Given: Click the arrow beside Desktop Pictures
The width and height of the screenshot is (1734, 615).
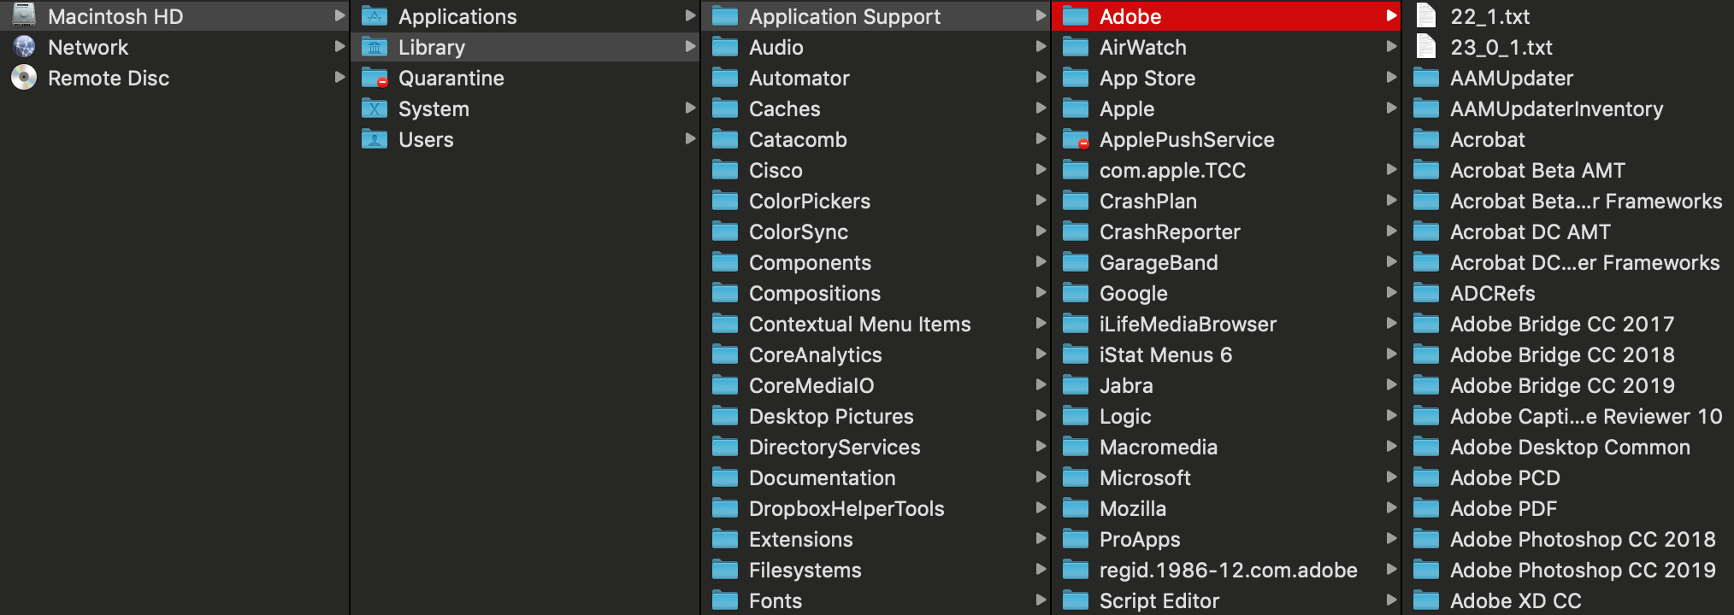Looking at the screenshot, I should click(1041, 415).
